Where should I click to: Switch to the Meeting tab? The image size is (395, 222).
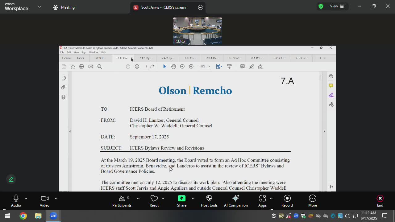(x=64, y=7)
